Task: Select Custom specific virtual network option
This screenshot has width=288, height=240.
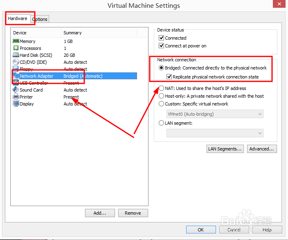Action: [161, 103]
